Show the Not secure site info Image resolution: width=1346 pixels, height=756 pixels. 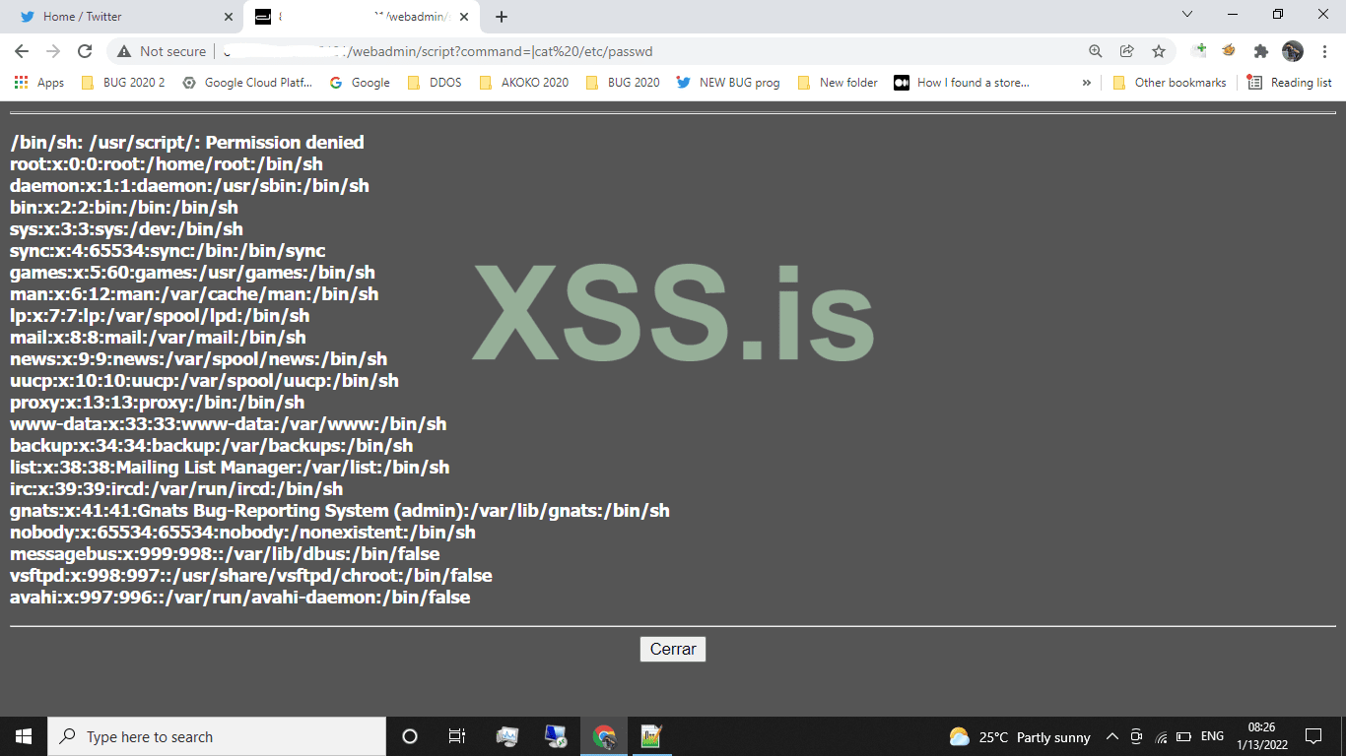click(163, 51)
